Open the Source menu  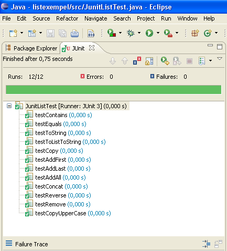[x=41, y=18]
